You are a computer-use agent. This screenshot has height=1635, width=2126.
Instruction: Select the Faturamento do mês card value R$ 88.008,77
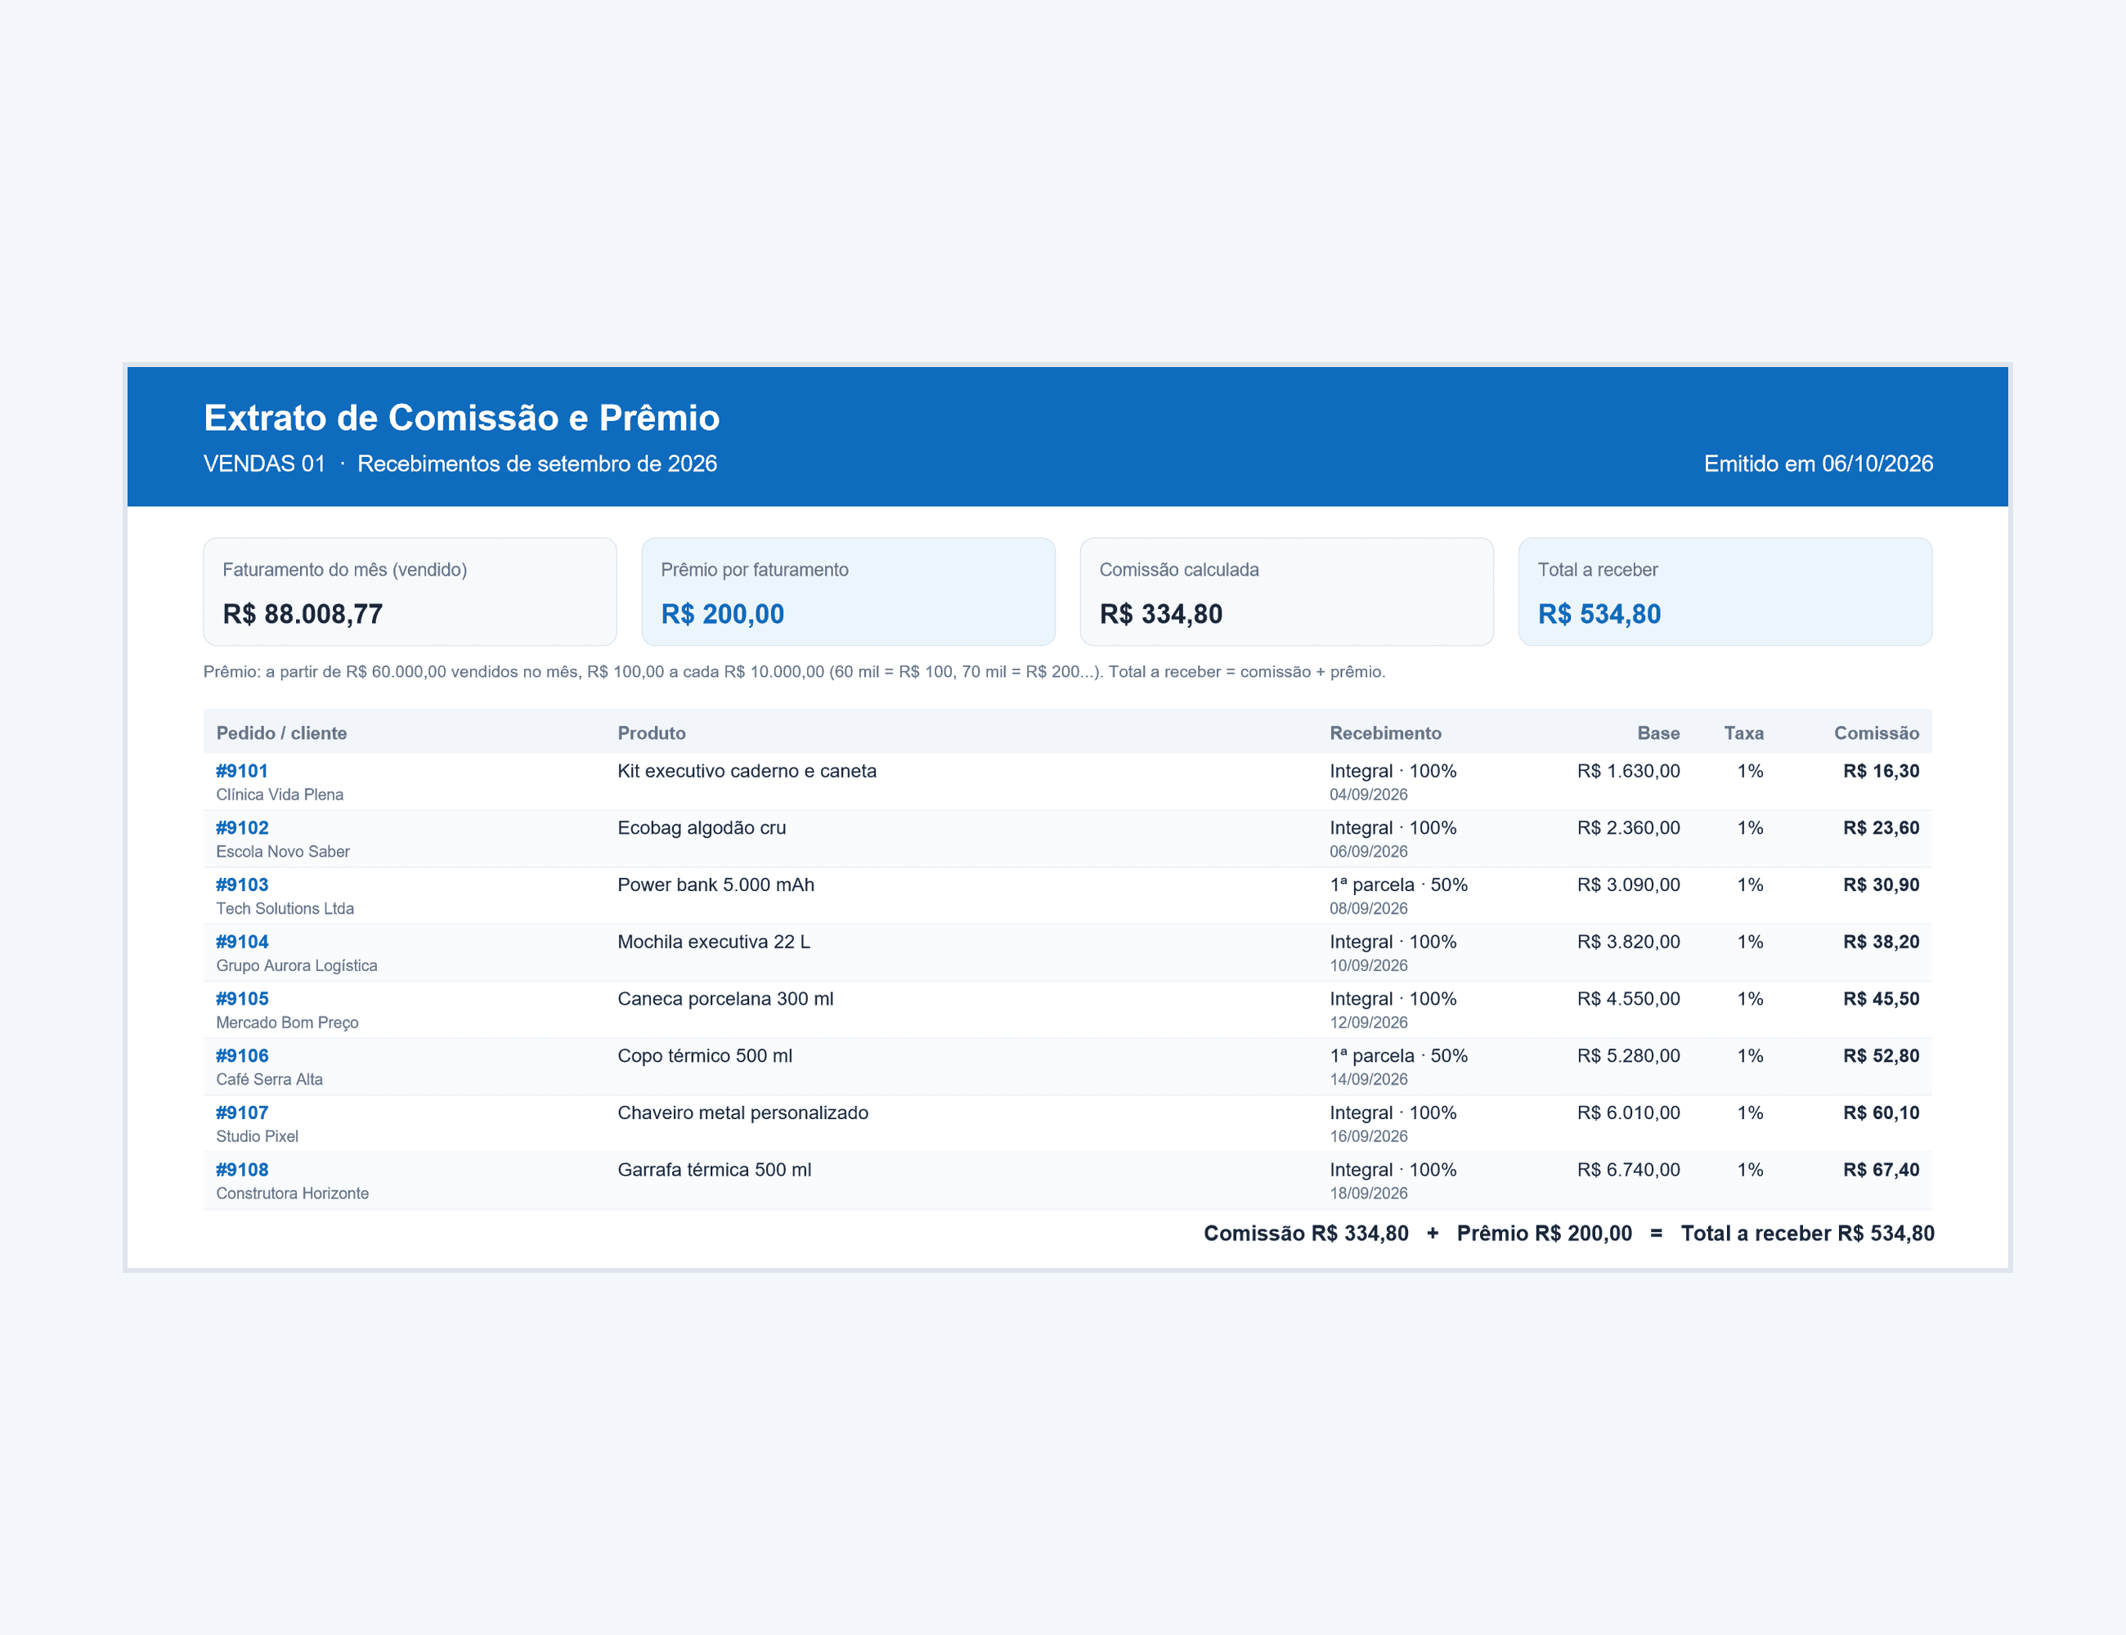coord(303,614)
